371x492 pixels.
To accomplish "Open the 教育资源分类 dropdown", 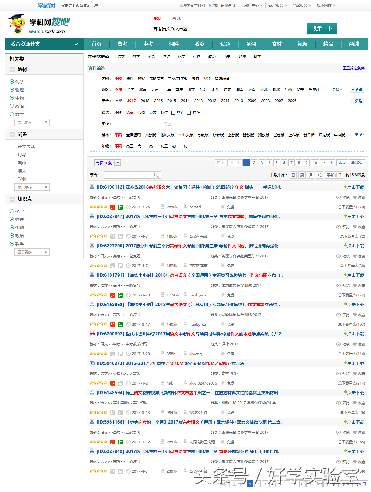I will click(44, 44).
